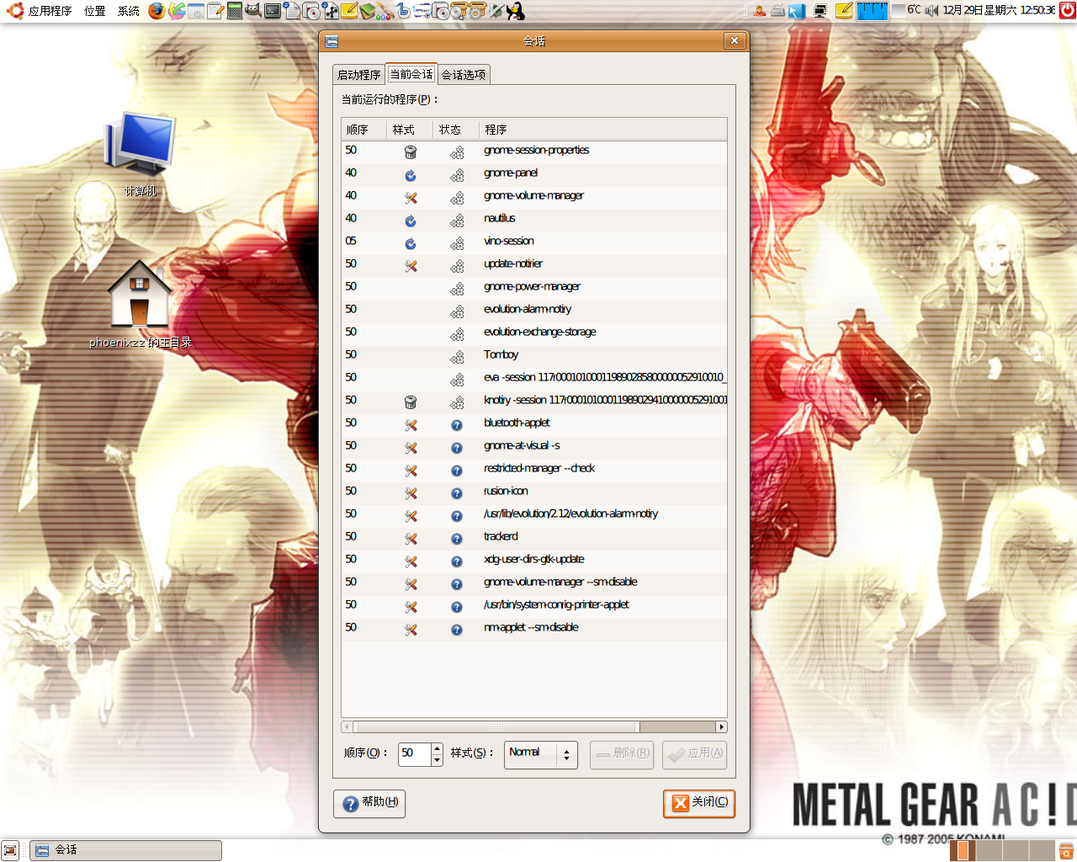This screenshot has width=1077, height=862.
Task: Sort list by 样式 column header
Action: click(410, 130)
